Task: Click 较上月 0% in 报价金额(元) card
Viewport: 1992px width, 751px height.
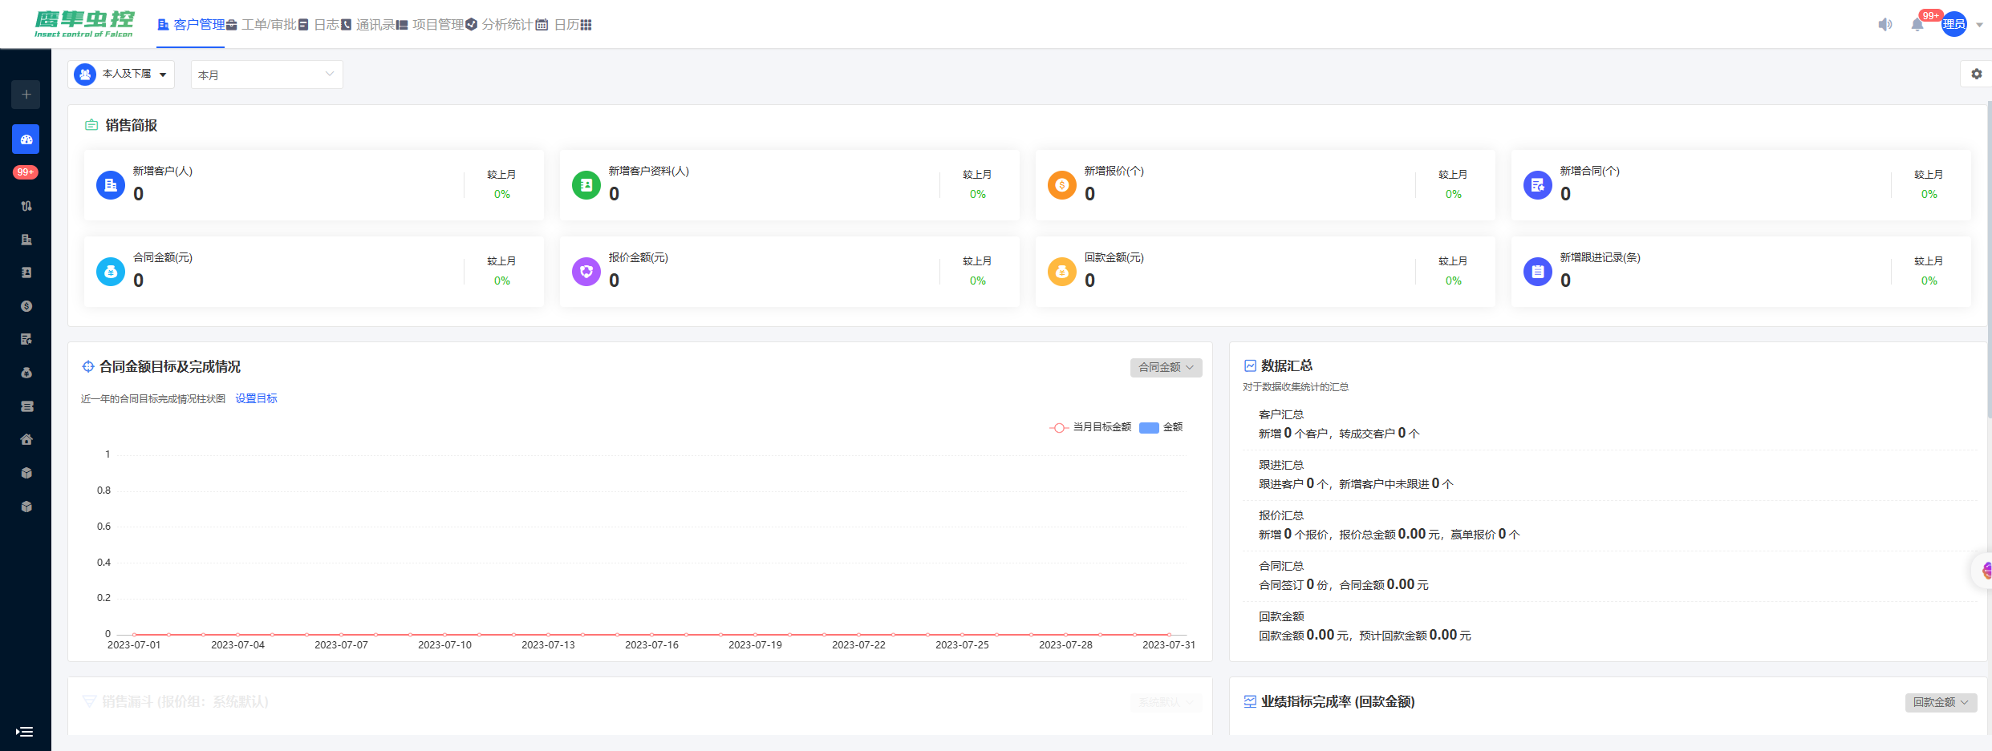Action: click(x=977, y=272)
